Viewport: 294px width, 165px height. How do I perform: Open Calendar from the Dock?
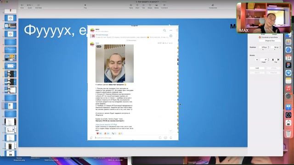click(x=288, y=58)
